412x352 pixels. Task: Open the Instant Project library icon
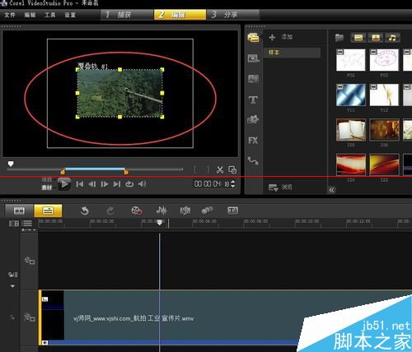coord(253,58)
